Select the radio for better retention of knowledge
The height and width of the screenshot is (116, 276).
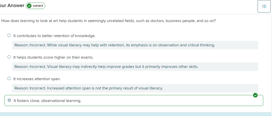[x=9, y=36]
